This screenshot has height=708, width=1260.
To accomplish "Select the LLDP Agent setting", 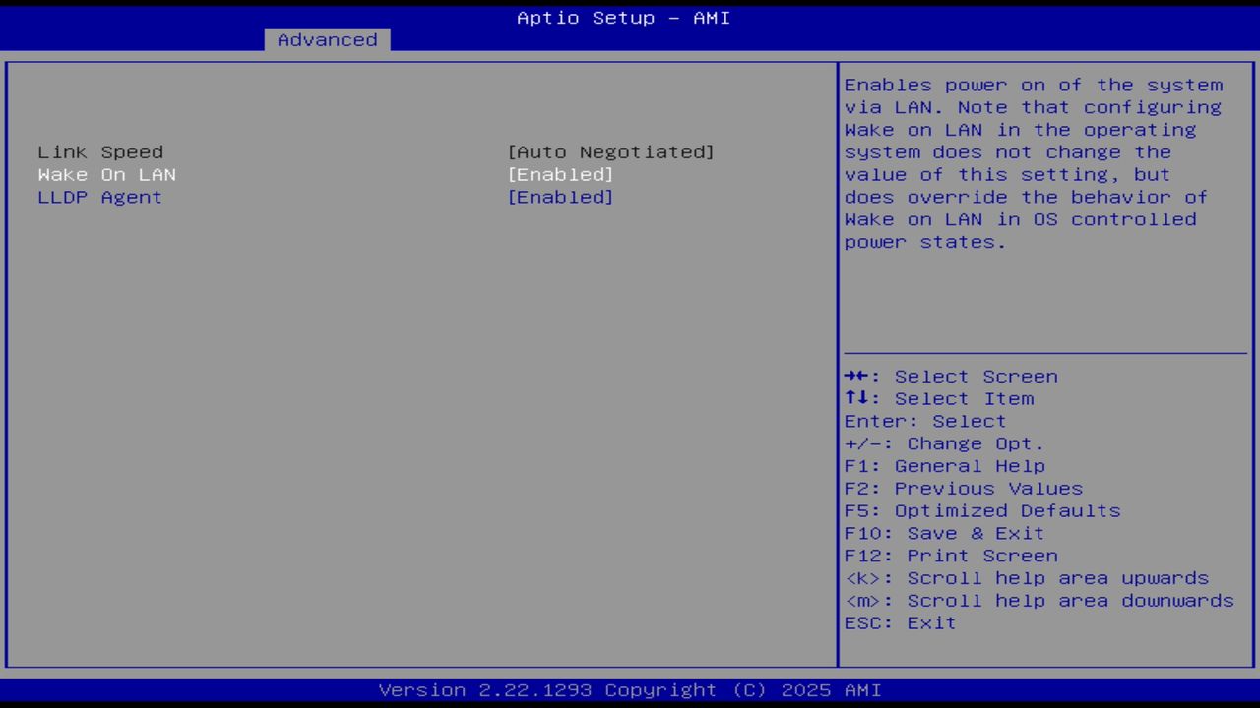I will (99, 197).
